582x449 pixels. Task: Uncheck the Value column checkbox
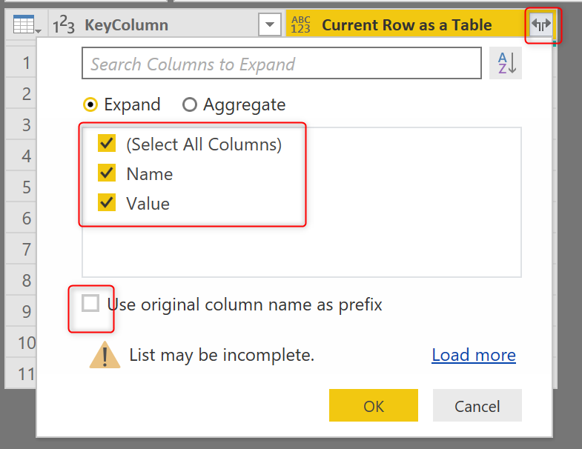click(x=108, y=203)
